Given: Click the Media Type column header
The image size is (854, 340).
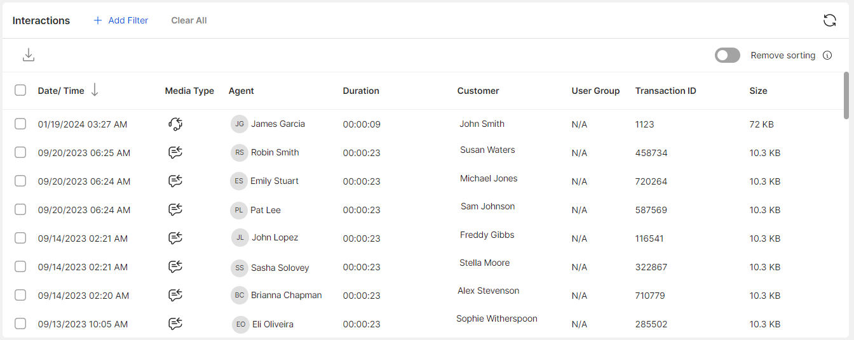Looking at the screenshot, I should coord(189,91).
